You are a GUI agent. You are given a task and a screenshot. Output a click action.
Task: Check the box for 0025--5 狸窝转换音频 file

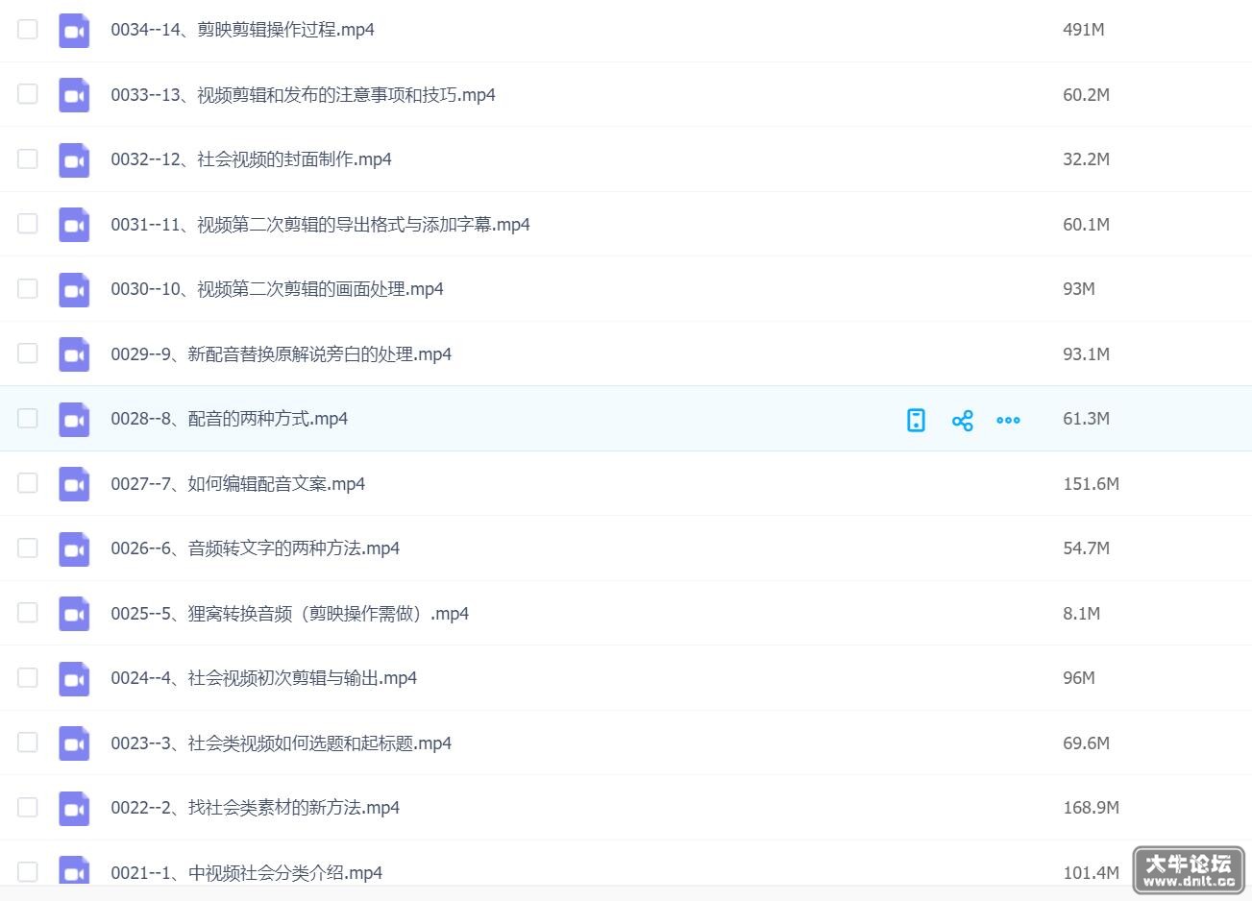click(28, 612)
